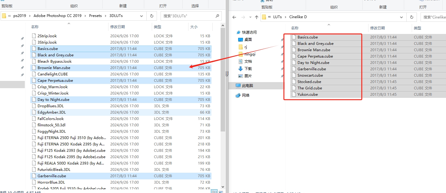The image size is (446, 193).
Task: Go to Adobe Photoshop CC 2019 breadcrumb
Action: (x=58, y=16)
